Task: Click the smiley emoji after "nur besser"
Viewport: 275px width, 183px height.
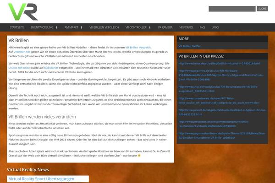Action: click(x=139, y=156)
